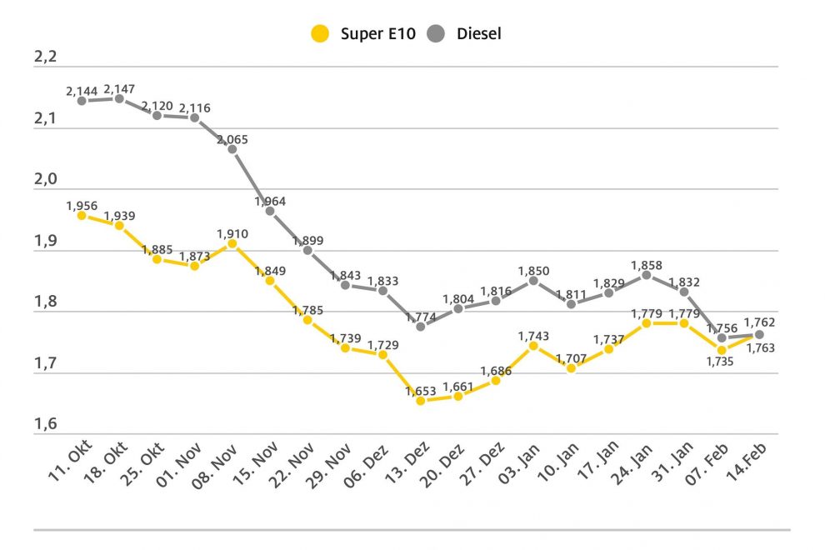The height and width of the screenshot is (550, 825).
Task: Select the Super E10 point 1,743
Action: 533,346
